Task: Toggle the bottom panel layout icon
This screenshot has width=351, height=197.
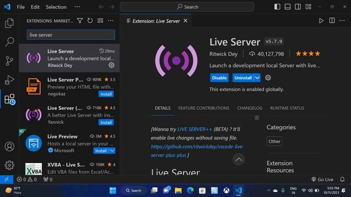Action: tap(287, 7)
